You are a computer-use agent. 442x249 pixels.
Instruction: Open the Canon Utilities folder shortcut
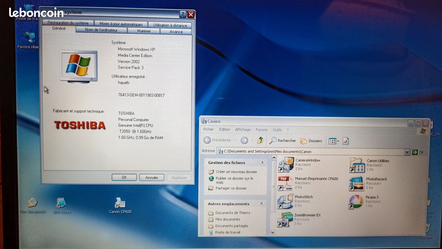coord(357,165)
